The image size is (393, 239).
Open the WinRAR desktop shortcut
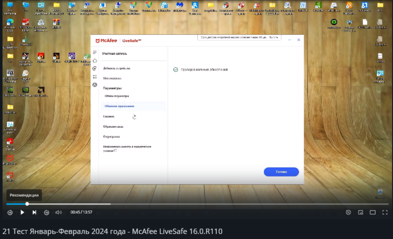pyautogui.click(x=56, y=23)
